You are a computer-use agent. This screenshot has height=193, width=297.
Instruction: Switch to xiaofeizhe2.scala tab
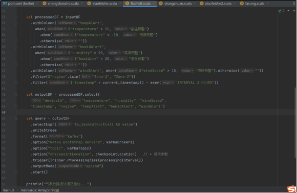pyautogui.click(x=218, y=4)
